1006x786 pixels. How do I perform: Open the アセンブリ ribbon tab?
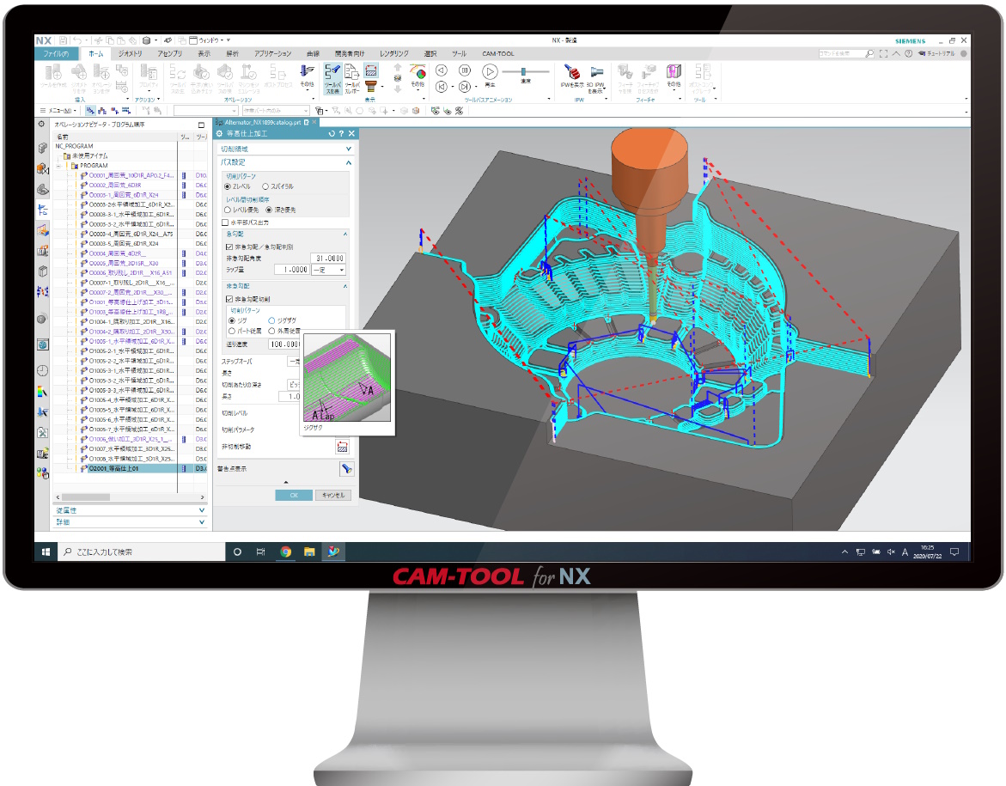click(169, 53)
